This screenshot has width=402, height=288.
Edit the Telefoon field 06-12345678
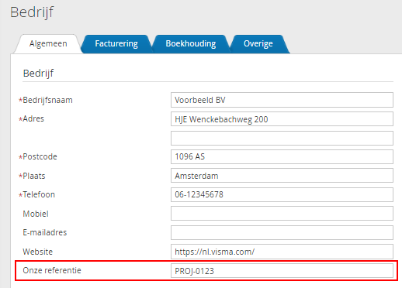282,194
